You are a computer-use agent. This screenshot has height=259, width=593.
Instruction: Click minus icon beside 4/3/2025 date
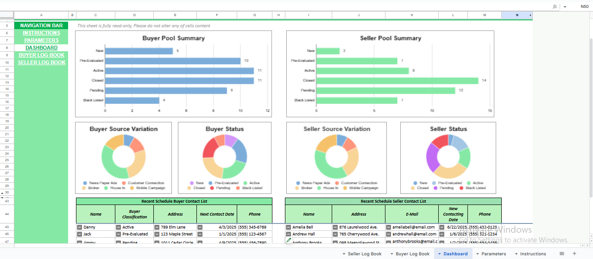coord(200,227)
